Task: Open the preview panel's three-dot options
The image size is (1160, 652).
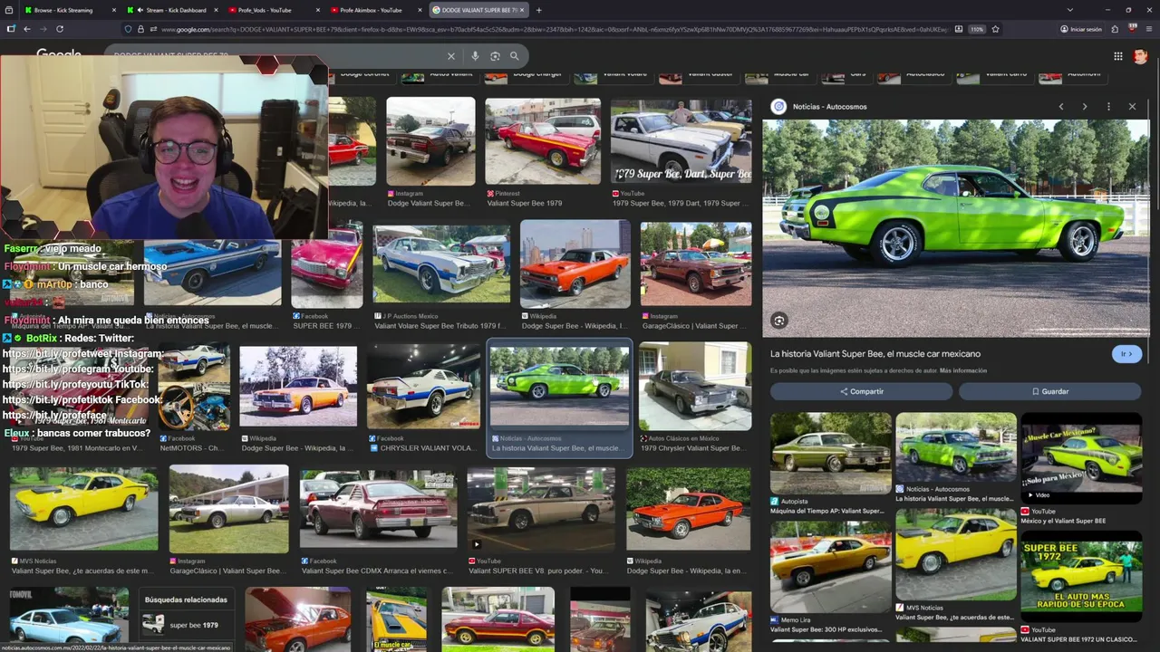Action: pyautogui.click(x=1108, y=107)
